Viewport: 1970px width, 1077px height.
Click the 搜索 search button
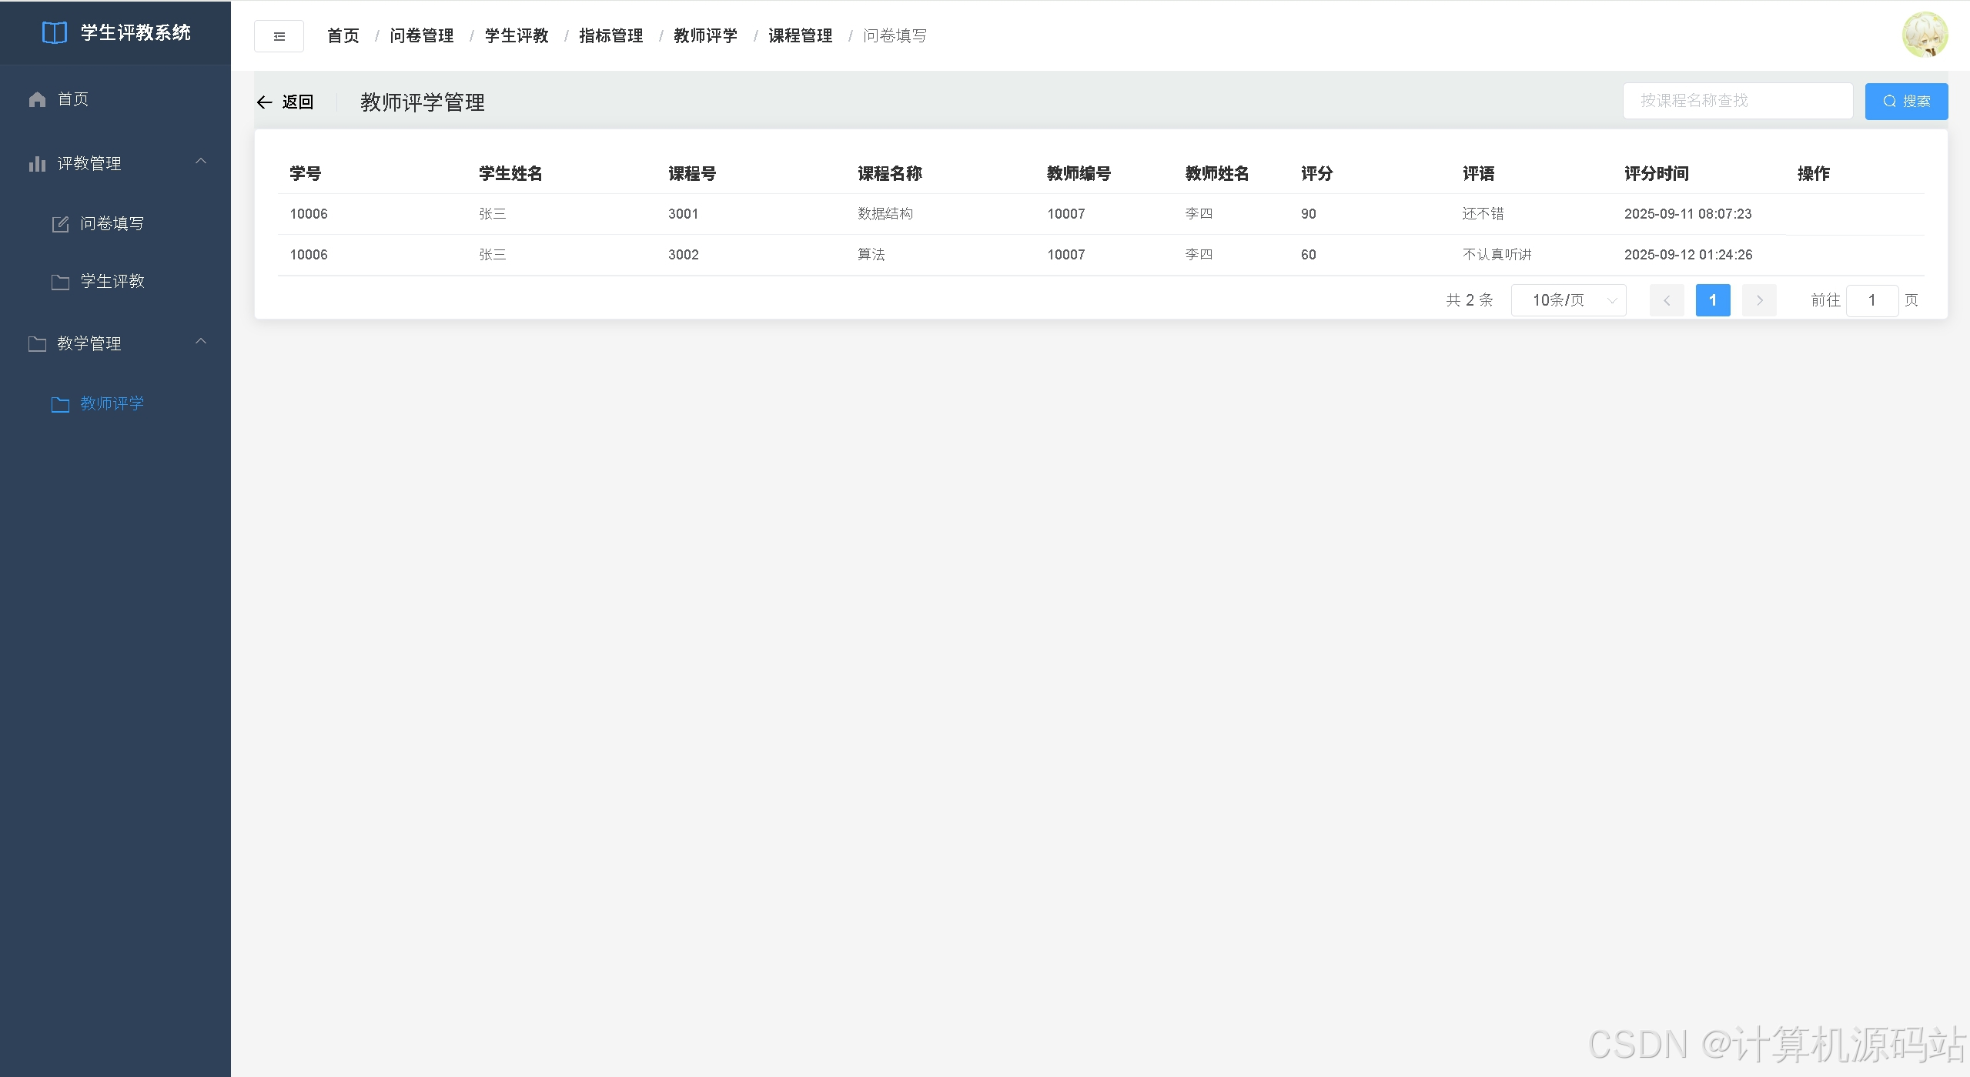pos(1906,102)
